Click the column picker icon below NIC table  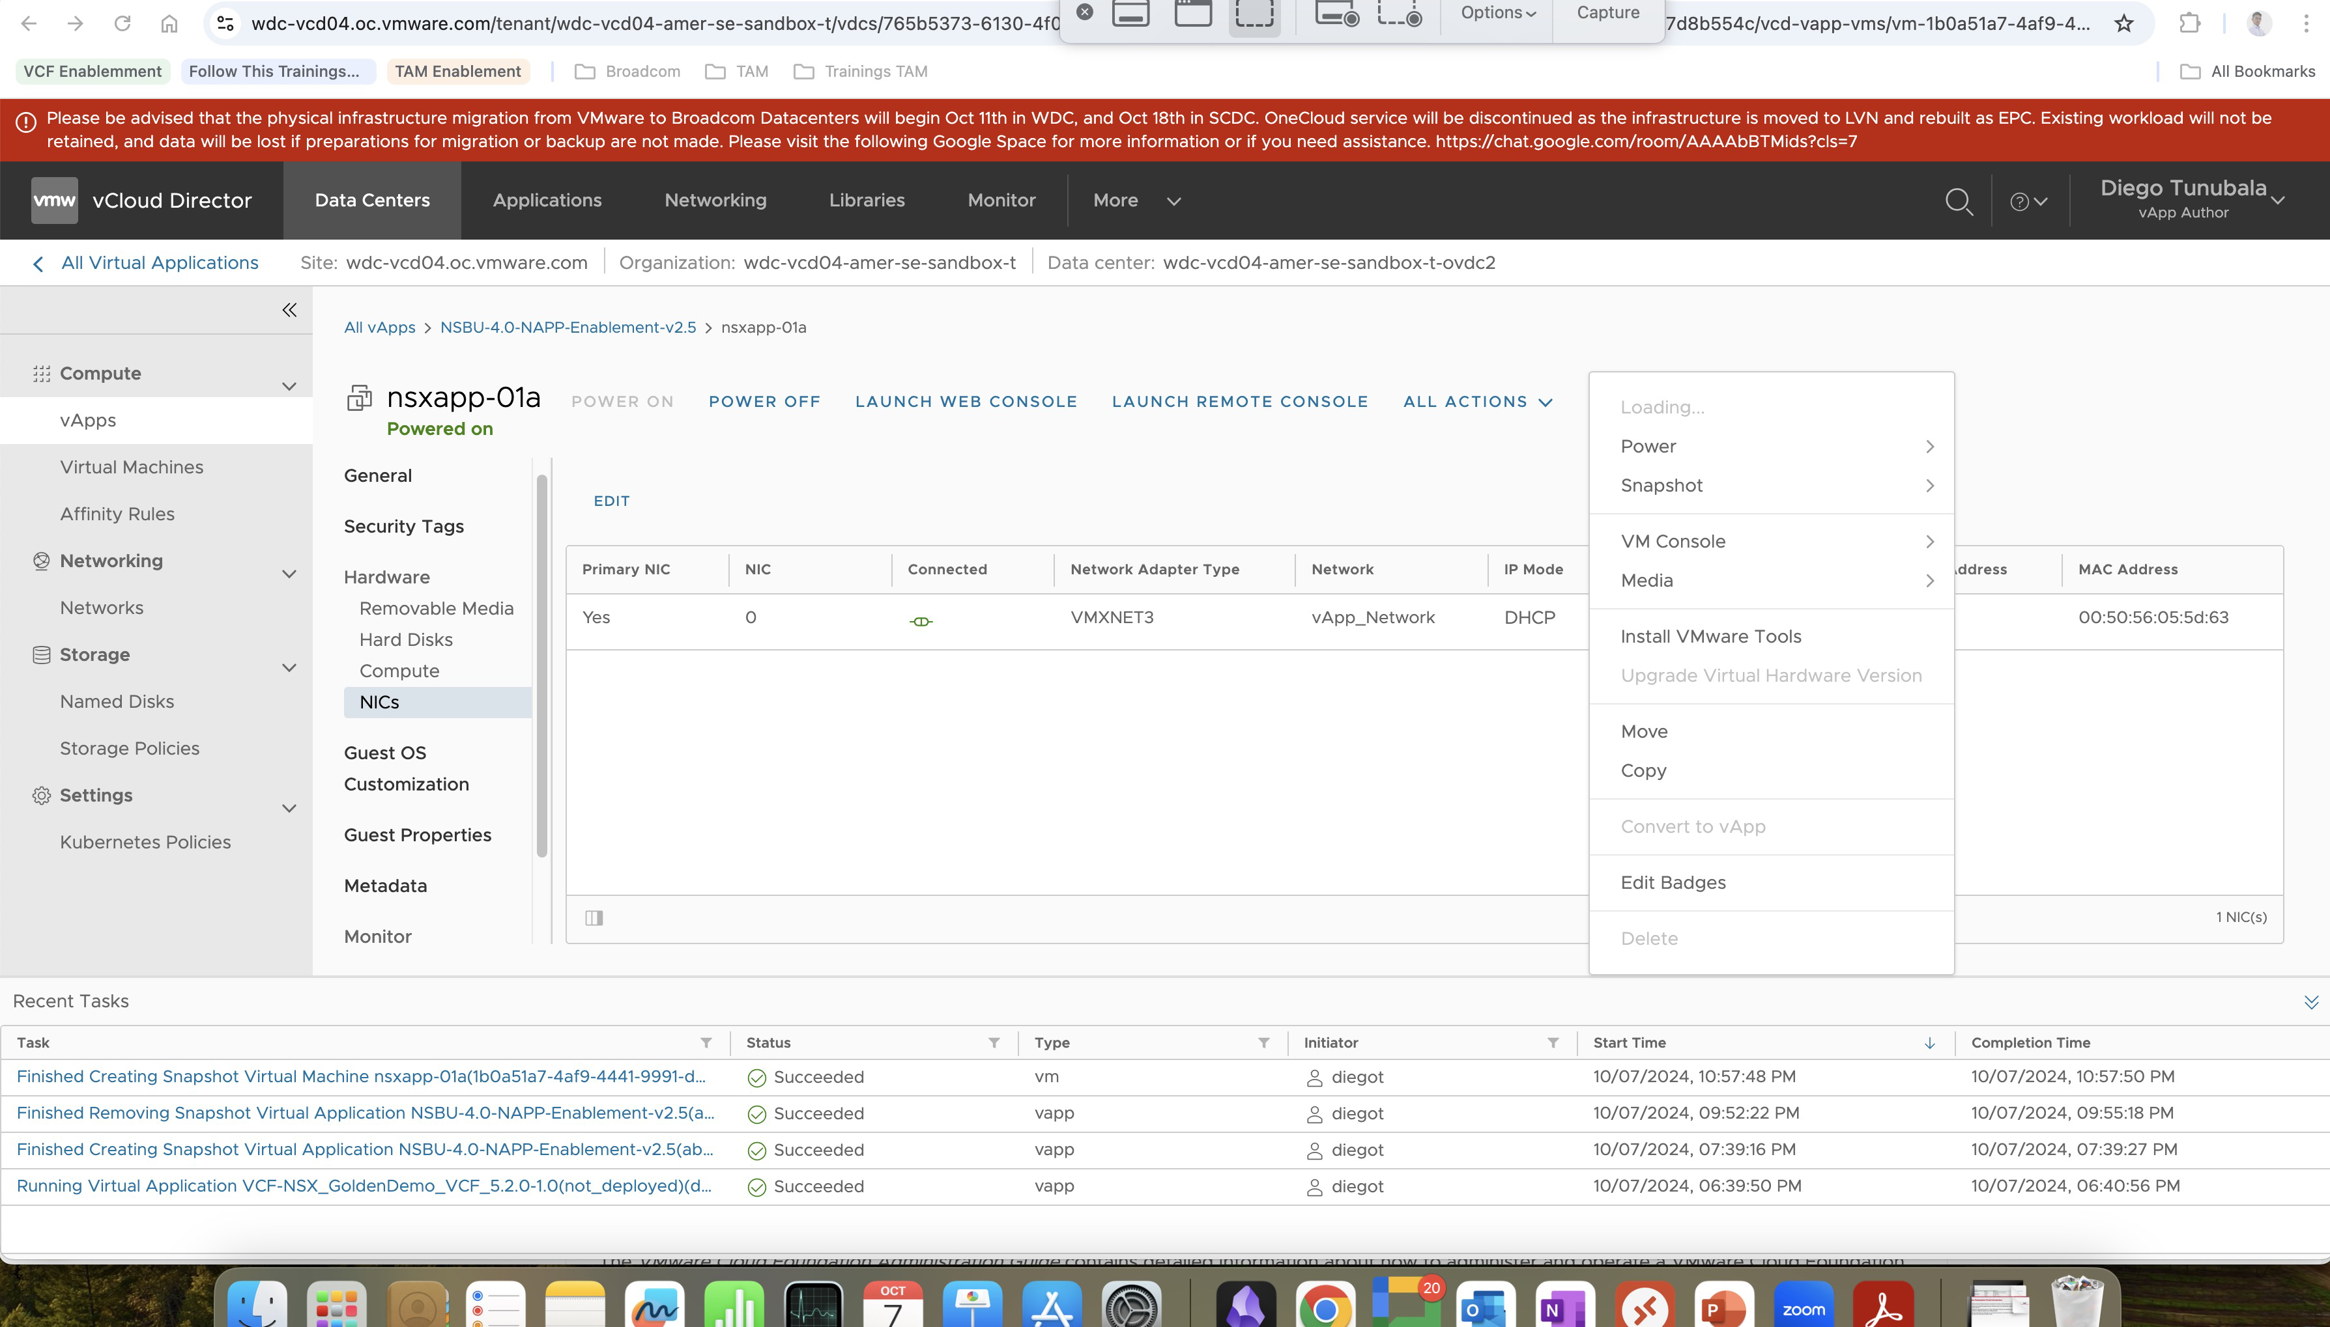[594, 918]
